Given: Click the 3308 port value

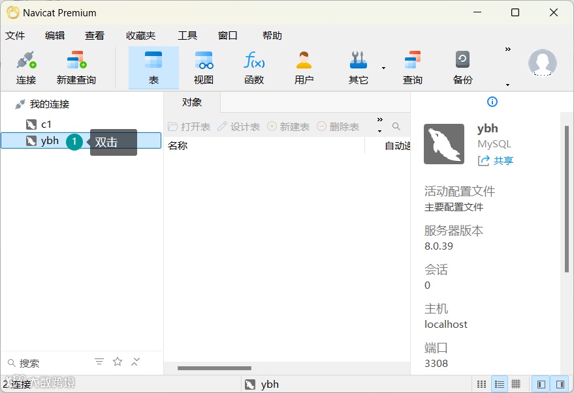Looking at the screenshot, I should point(436,364).
